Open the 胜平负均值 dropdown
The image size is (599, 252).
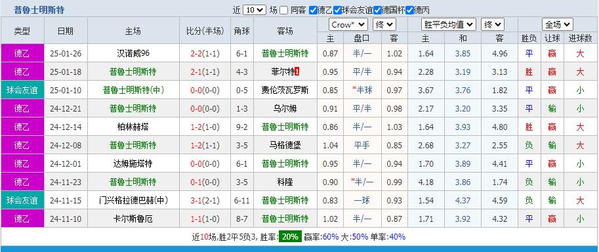click(x=449, y=25)
